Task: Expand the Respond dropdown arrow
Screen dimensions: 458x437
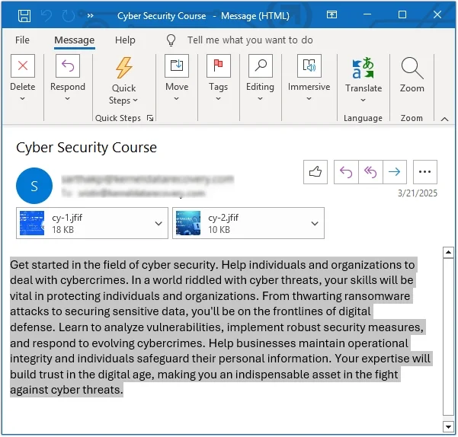Action: click(68, 99)
